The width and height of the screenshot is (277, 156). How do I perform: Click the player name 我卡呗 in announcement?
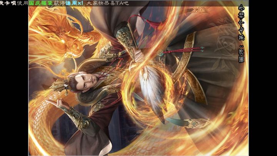point(8,3)
